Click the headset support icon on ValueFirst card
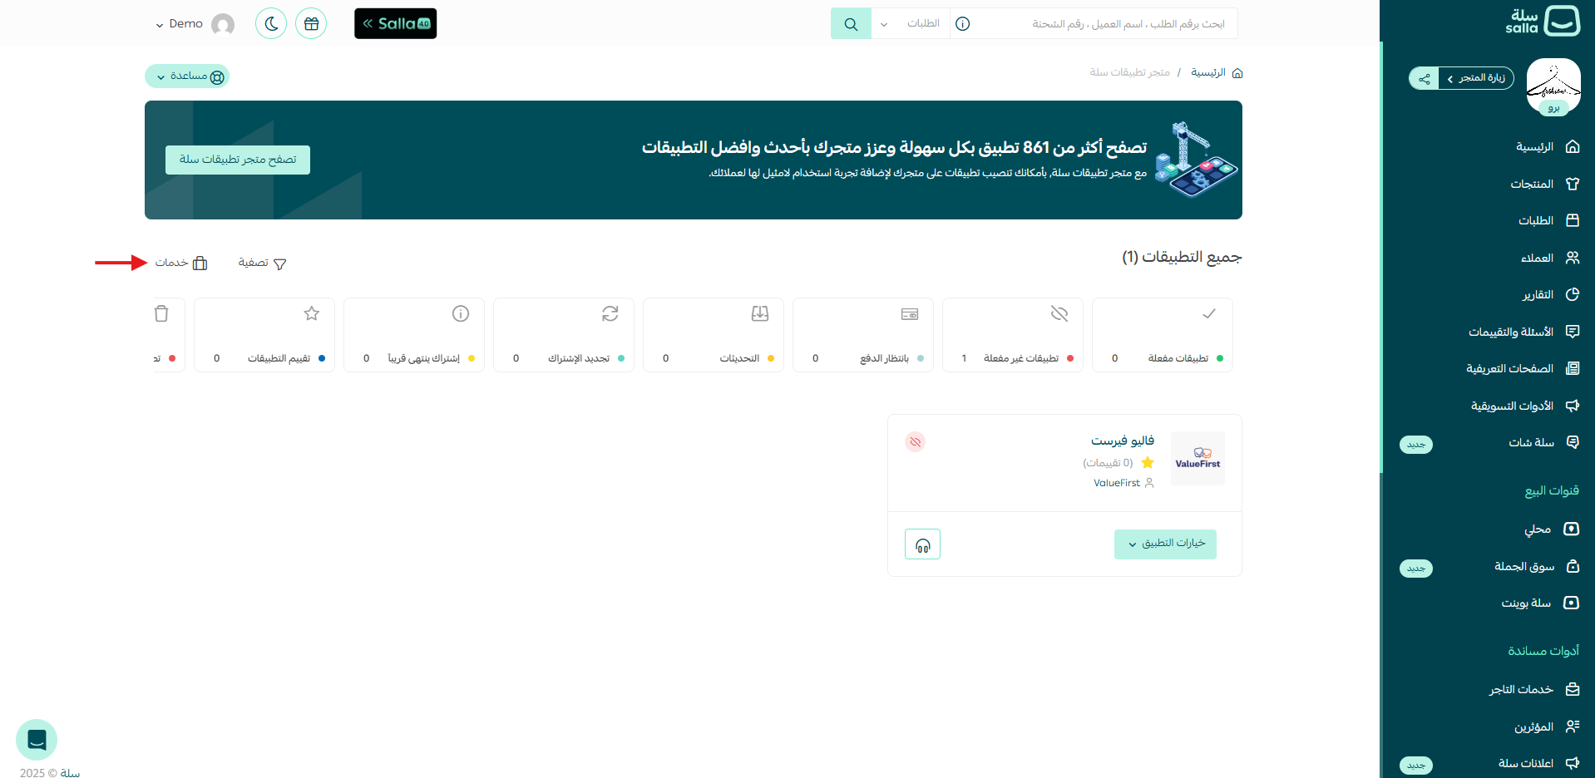This screenshot has height=778, width=1595. tap(922, 544)
